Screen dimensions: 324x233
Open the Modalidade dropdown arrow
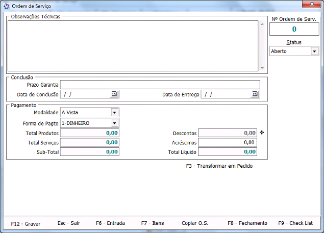[114, 113]
